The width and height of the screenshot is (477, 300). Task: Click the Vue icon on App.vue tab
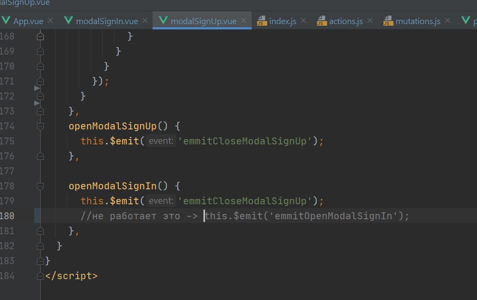coord(6,20)
